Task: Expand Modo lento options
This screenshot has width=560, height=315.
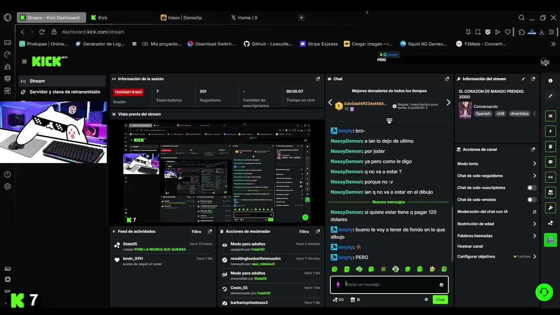Action: tap(535, 164)
